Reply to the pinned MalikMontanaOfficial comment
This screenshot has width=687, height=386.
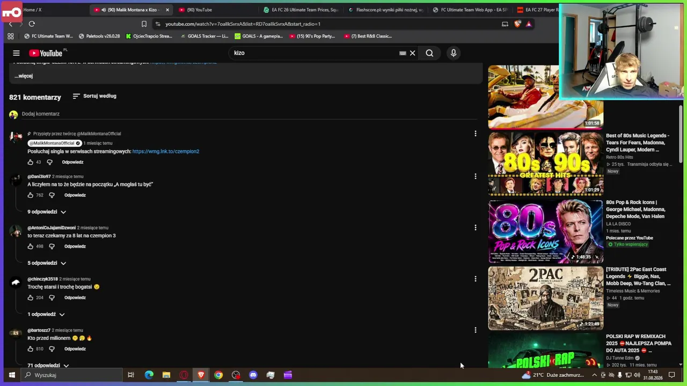(72, 162)
